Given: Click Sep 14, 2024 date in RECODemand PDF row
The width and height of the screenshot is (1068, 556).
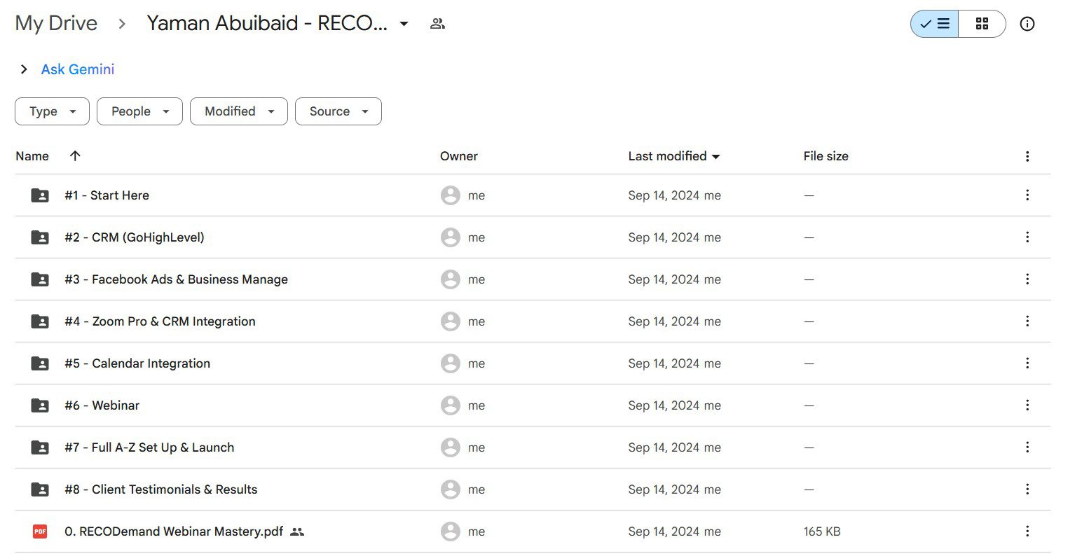Looking at the screenshot, I should point(664,531).
